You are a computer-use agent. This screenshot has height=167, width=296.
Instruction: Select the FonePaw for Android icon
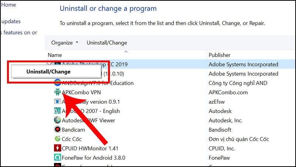[57, 157]
